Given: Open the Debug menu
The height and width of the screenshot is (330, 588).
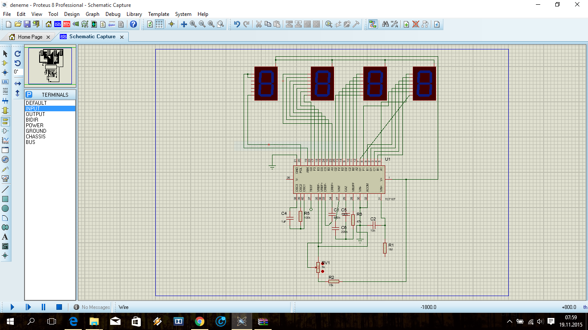Looking at the screenshot, I should (x=113, y=14).
